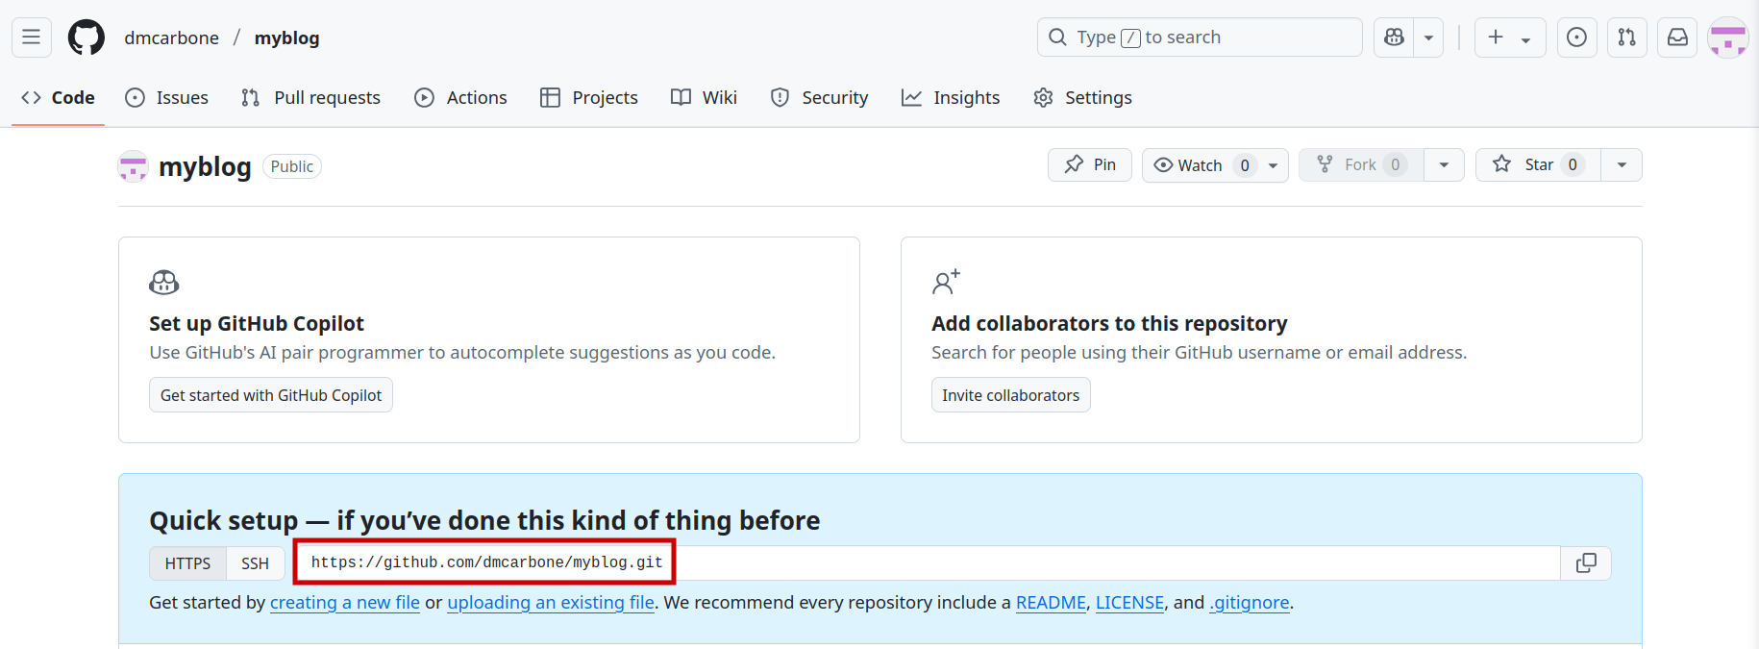The height and width of the screenshot is (649, 1759).
Task: Open pull requests icon in header
Action: (x=1627, y=37)
